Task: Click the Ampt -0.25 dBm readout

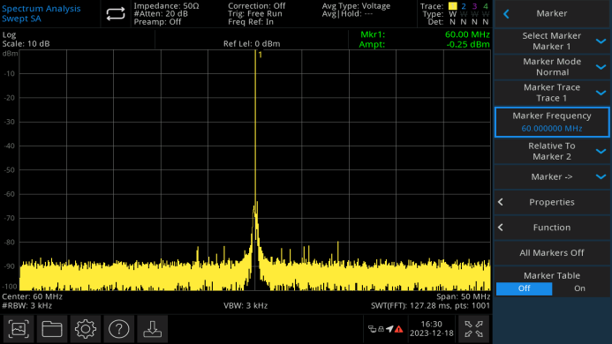Action: (x=424, y=44)
